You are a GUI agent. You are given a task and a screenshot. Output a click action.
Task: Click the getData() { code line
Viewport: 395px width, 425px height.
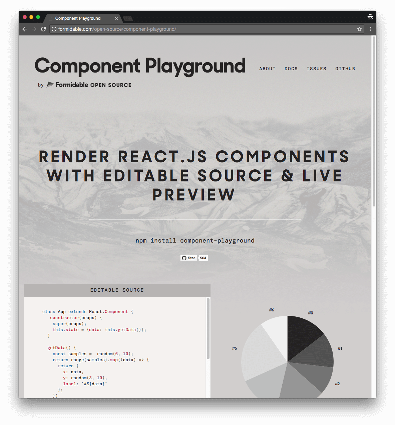click(62, 348)
